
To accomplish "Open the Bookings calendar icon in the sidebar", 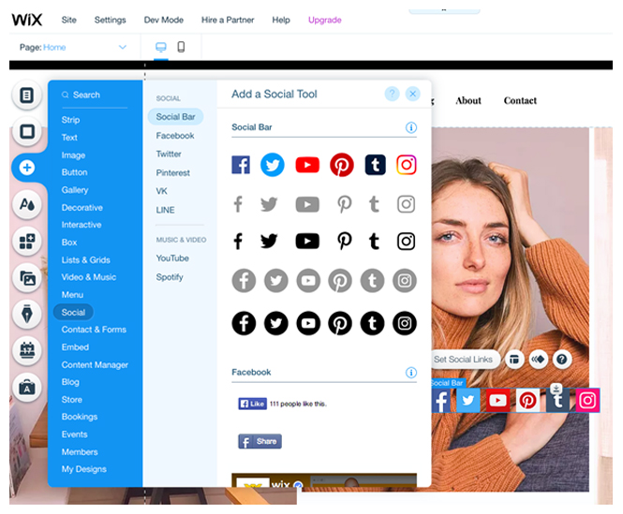I will [x=26, y=350].
